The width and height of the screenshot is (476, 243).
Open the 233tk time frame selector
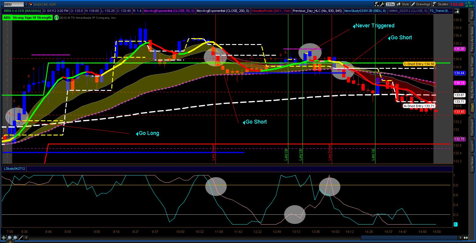(x=390, y=4)
